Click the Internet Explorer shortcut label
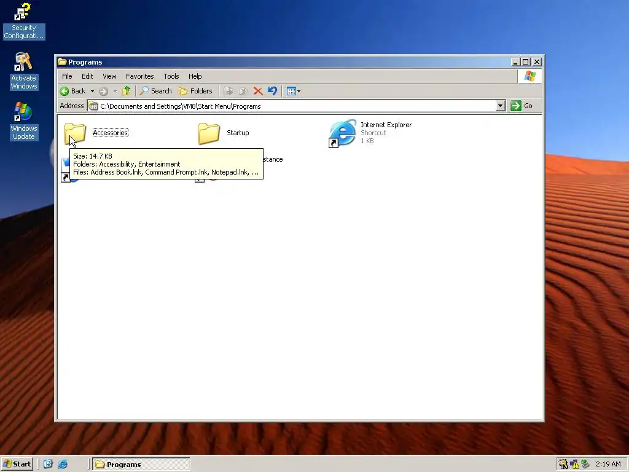 tap(386, 125)
